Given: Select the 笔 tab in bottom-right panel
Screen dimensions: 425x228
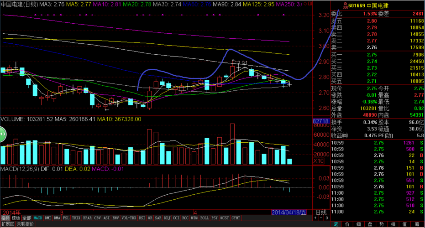Looking at the screenshot, I should coord(336,224).
